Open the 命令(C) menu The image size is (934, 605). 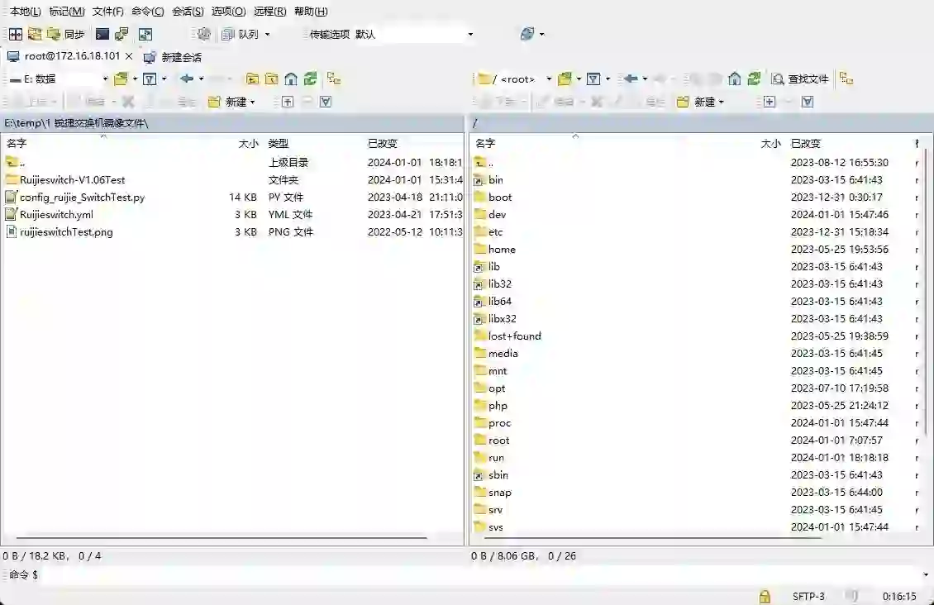click(147, 12)
